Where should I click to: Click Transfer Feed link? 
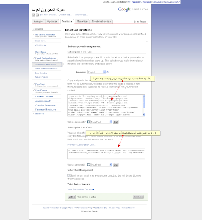pos(80,15)
